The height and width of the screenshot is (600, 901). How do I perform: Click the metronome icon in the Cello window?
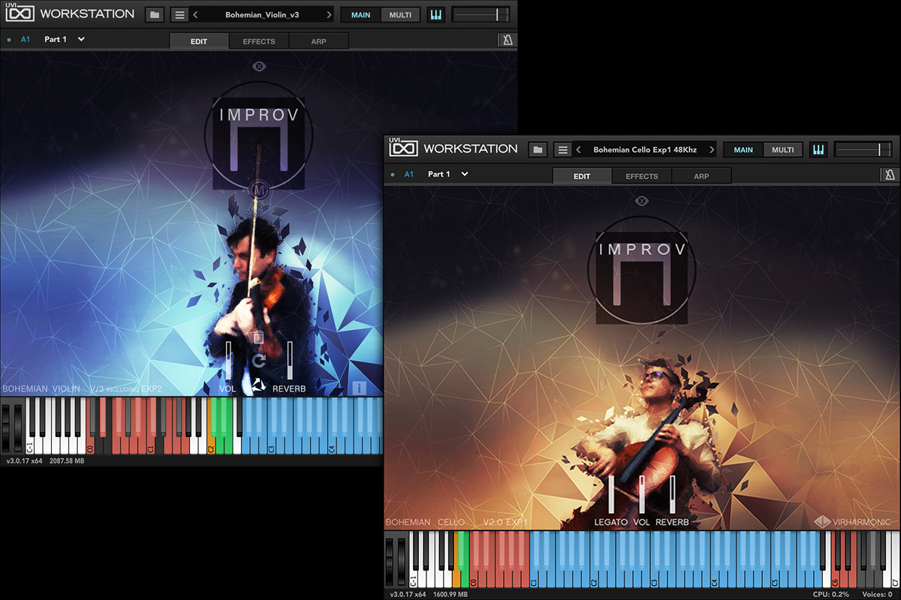[890, 175]
